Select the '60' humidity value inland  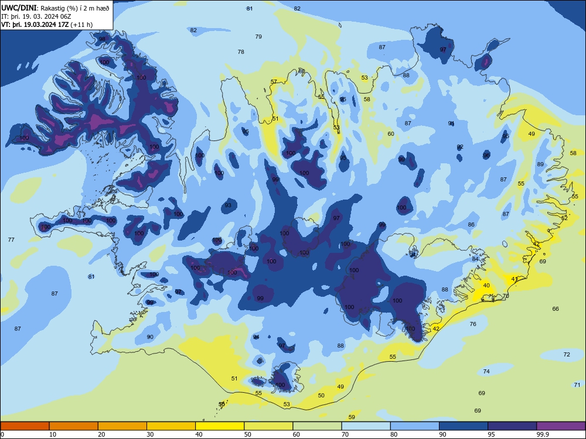click(391, 133)
